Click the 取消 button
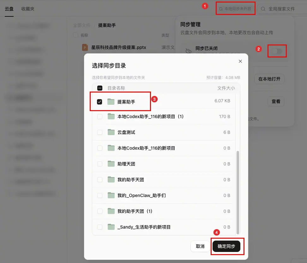The image size is (307, 263). click(200, 246)
